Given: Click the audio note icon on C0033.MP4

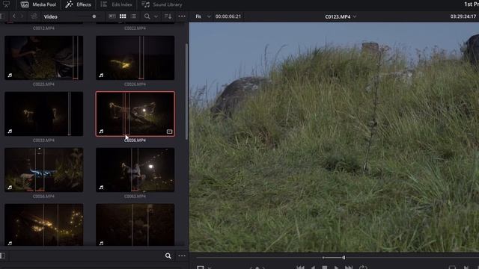Looking at the screenshot, I should tap(10, 132).
